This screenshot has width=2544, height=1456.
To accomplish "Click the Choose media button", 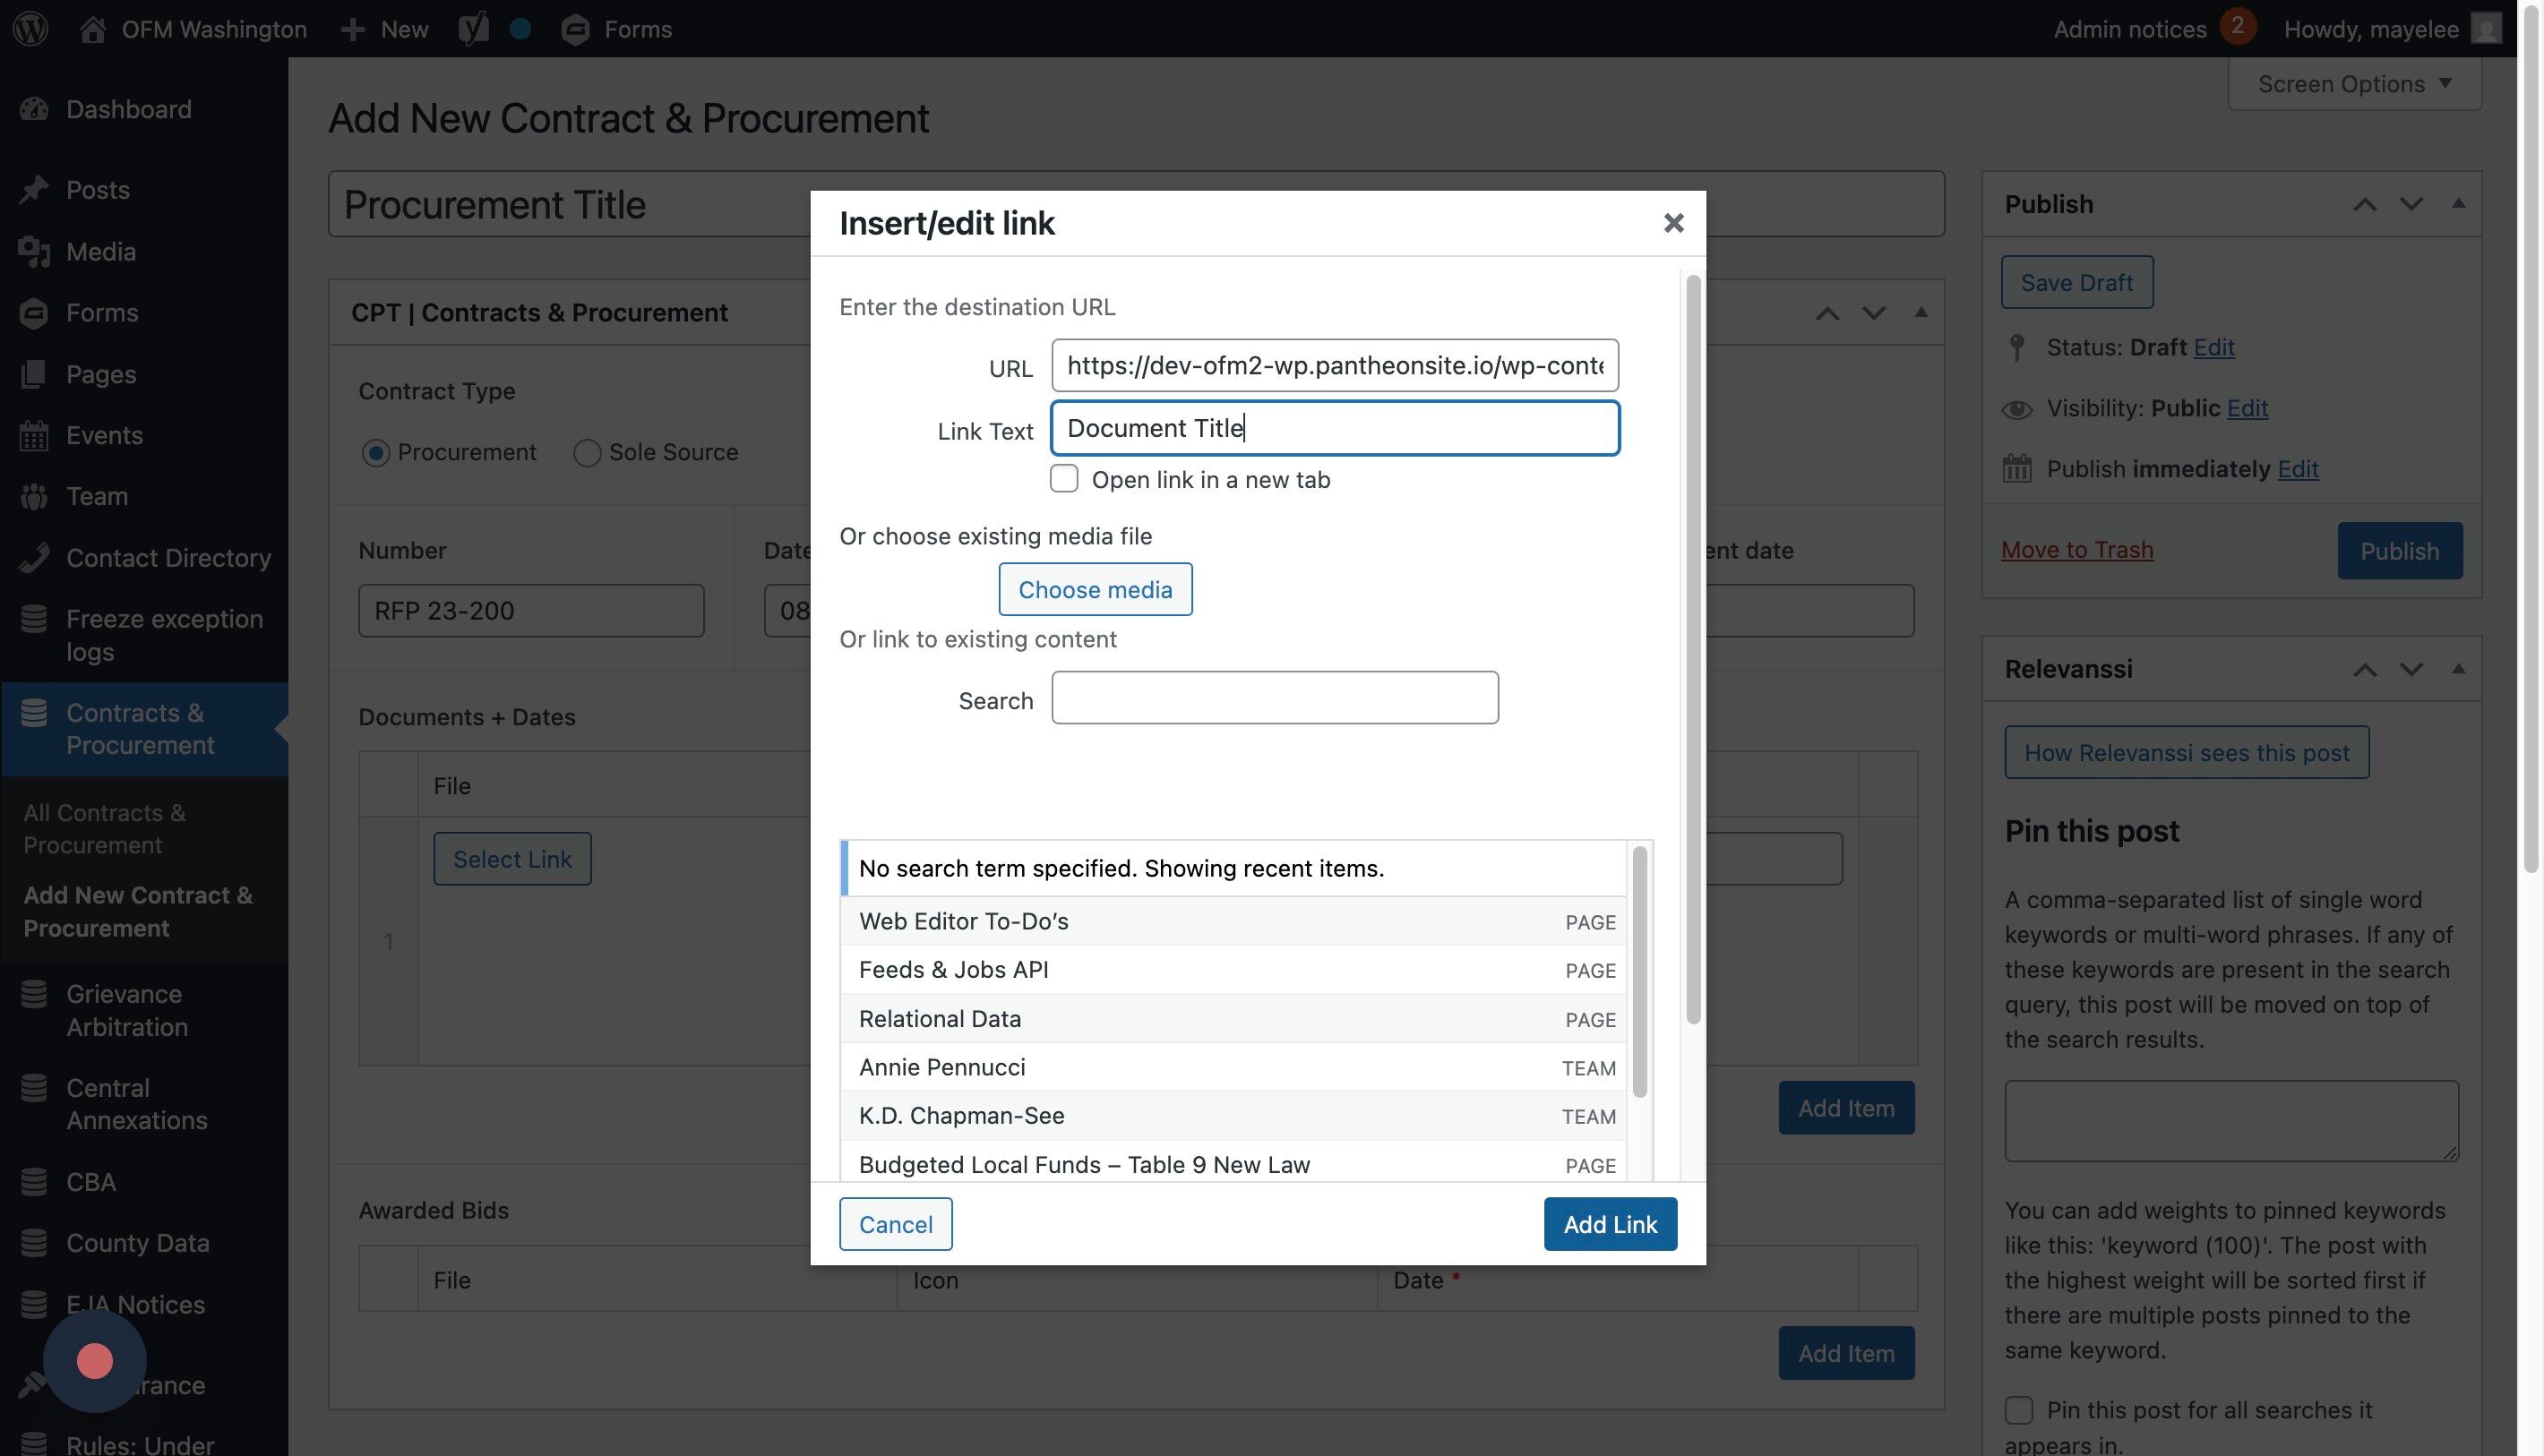I will 1095,589.
